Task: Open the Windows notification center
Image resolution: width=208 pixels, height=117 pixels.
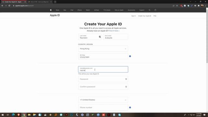Action: [x=204, y=115]
